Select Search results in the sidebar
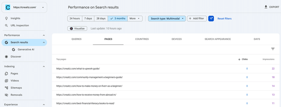This screenshot has width=281, height=107. (x=19, y=43)
